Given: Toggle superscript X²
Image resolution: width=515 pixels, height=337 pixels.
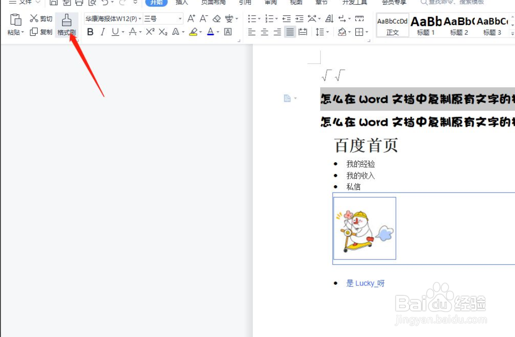Looking at the screenshot, I should [150, 32].
